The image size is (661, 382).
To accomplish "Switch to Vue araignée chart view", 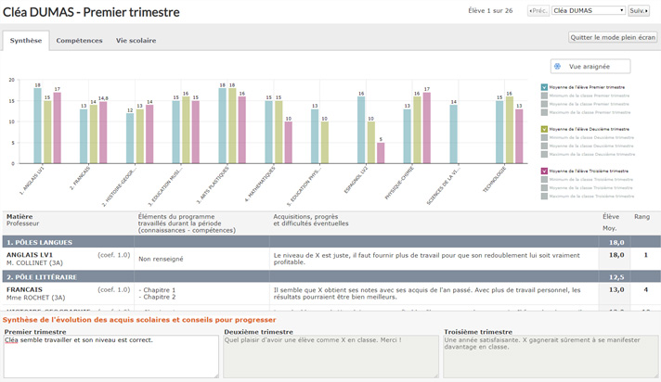I will coord(590,67).
